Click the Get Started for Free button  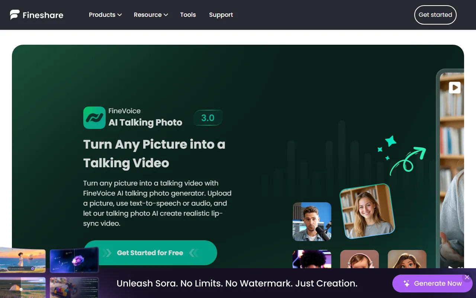click(150, 253)
